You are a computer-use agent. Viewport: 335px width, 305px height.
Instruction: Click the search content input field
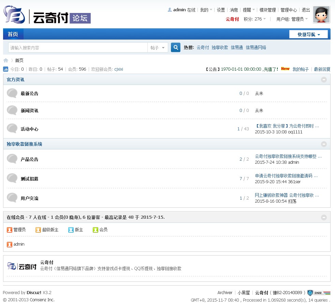click(77, 48)
